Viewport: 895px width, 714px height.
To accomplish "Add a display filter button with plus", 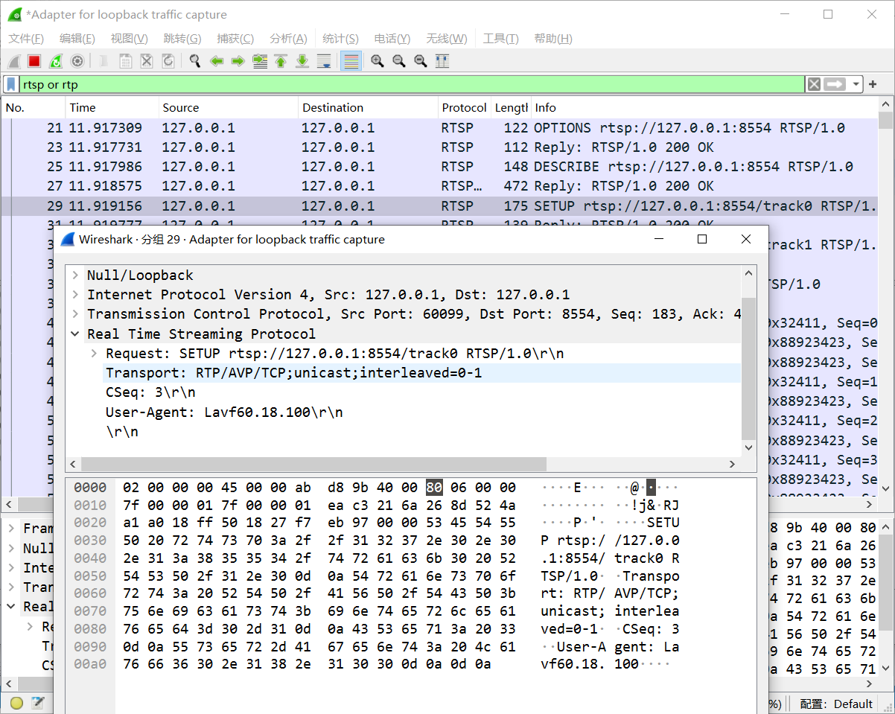I will coord(873,84).
